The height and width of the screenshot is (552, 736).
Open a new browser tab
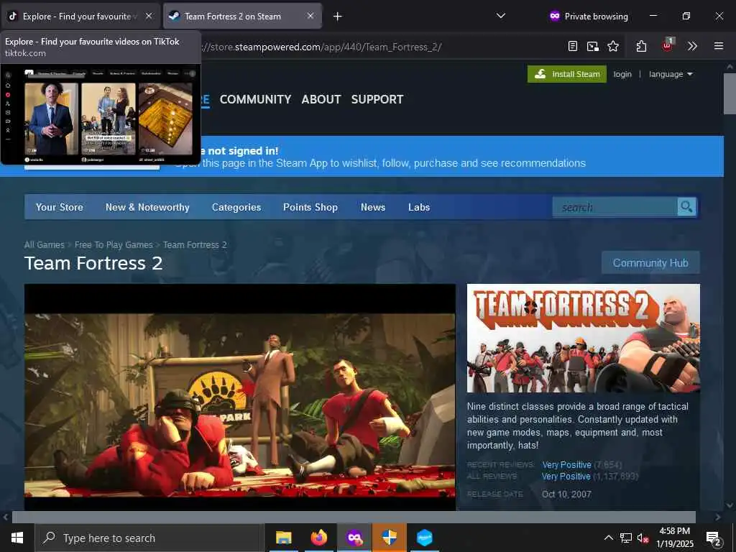click(338, 17)
